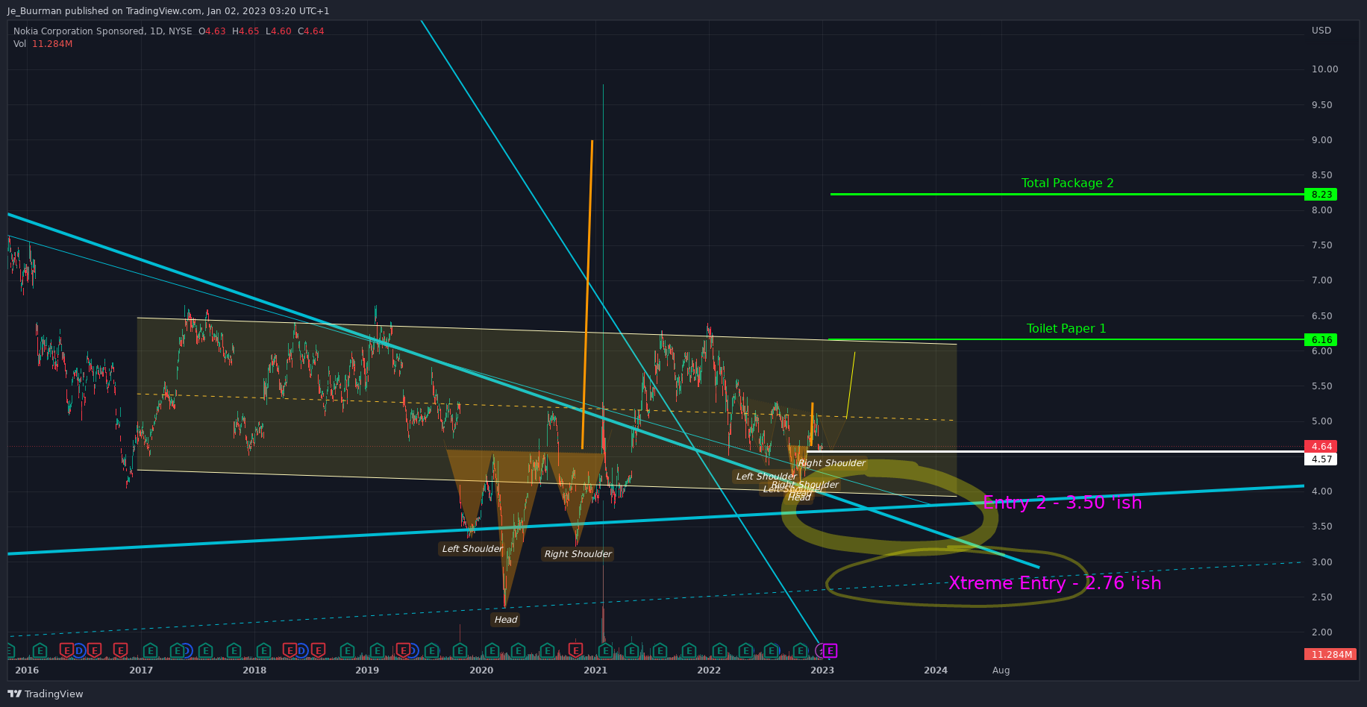The image size is (1367, 707).
Task: Click the 2024 label on the time axis
Action: tap(936, 670)
